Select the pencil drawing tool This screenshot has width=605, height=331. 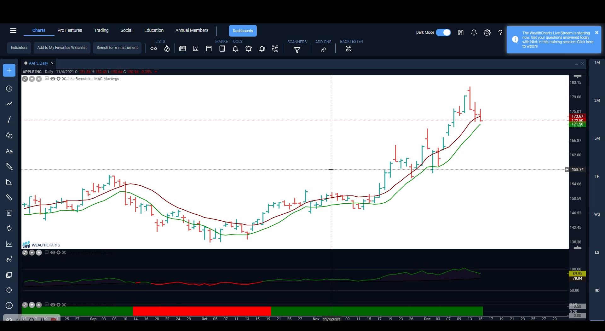(9, 166)
